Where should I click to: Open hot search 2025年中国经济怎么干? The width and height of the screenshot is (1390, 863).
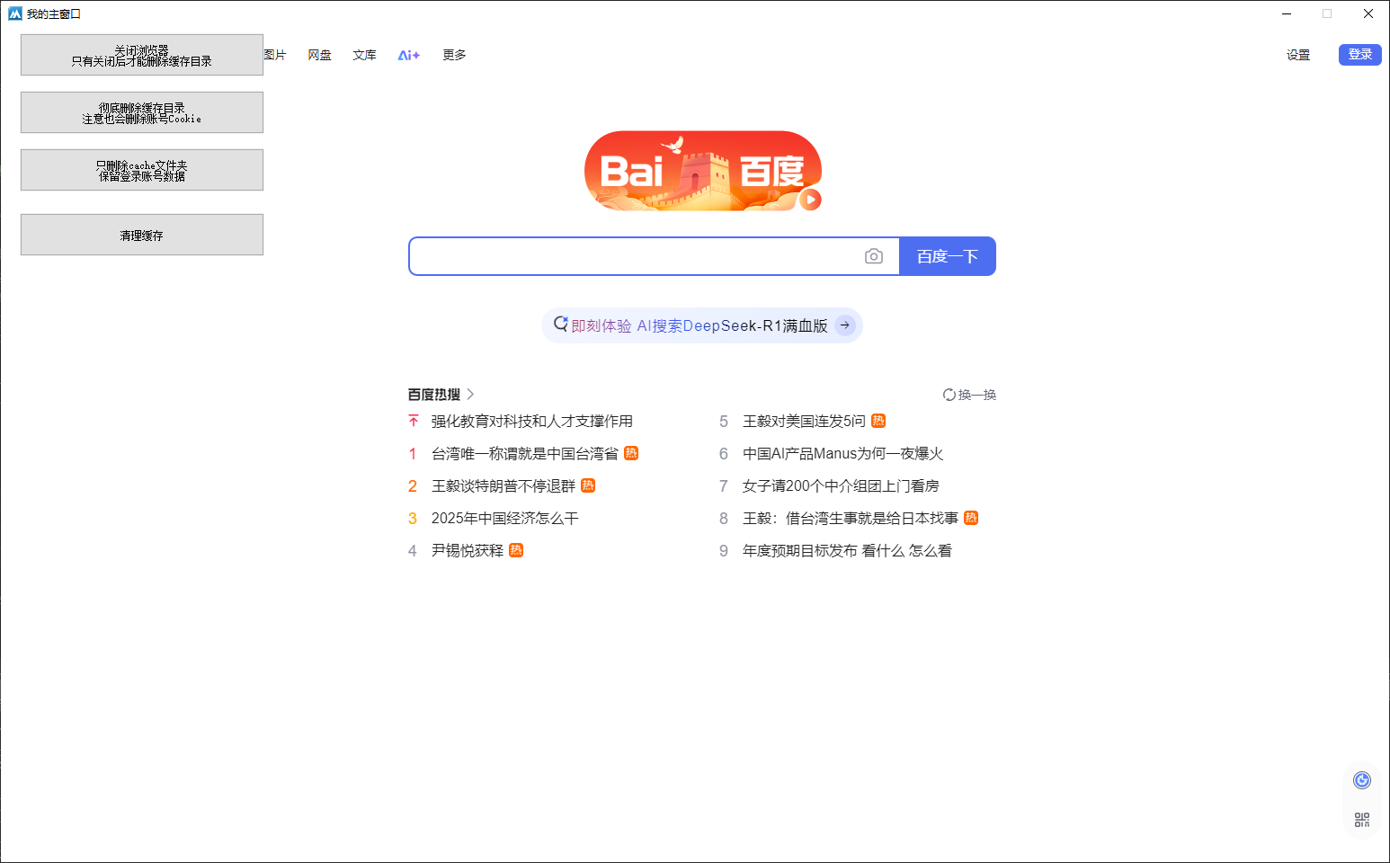point(505,518)
